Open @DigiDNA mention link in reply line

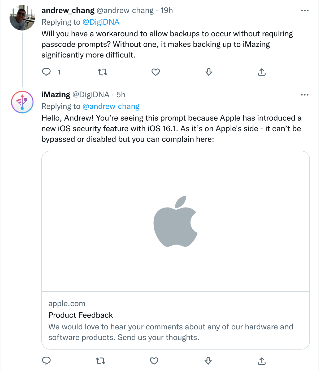101,22
